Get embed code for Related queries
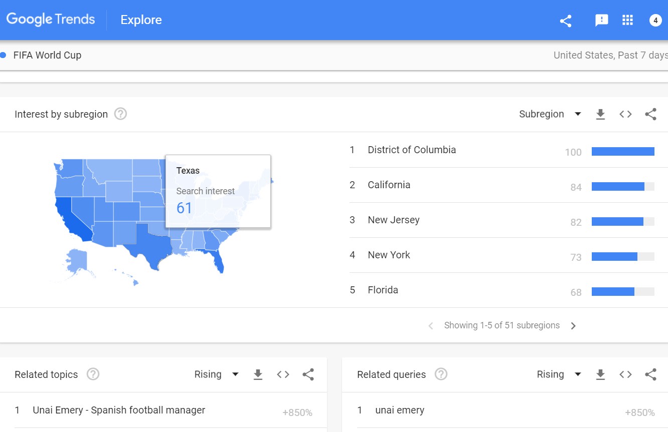This screenshot has width=668, height=432. tap(625, 374)
